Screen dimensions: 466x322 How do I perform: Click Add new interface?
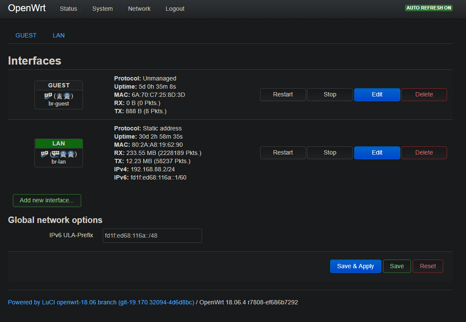tap(47, 200)
